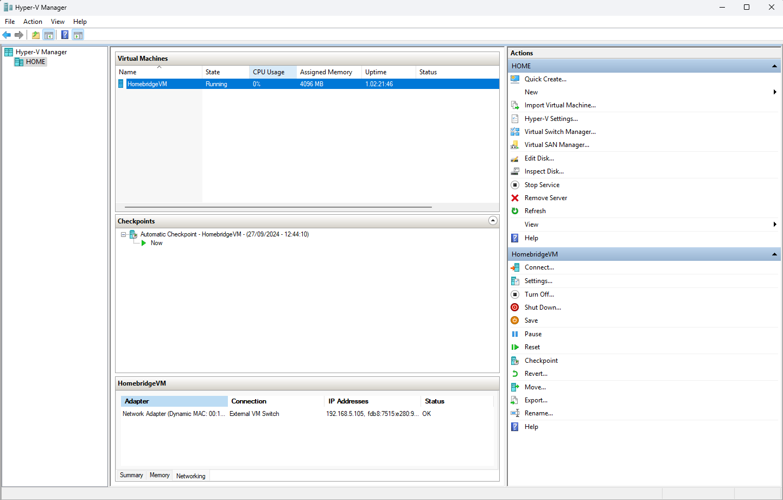Click the Edit Disk icon
The height and width of the screenshot is (500, 783).
click(x=515, y=158)
